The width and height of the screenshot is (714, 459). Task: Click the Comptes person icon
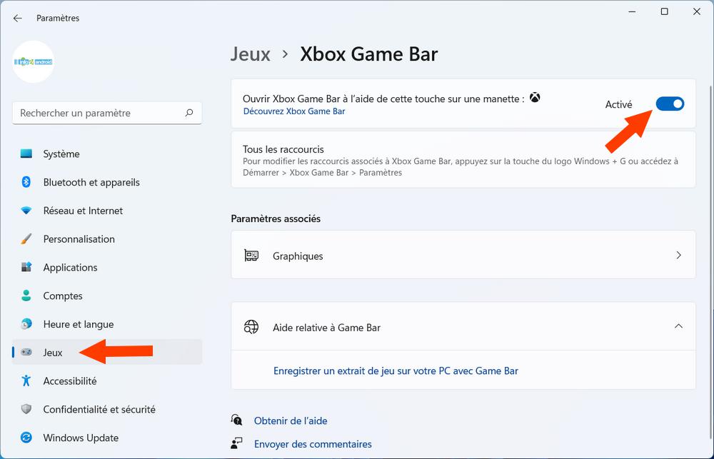26,296
